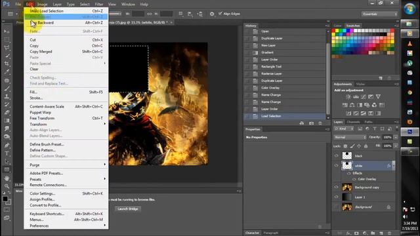This screenshot has height=236, width=420.
Task: Open the Normal blend mode dropdown
Action: click(350, 137)
